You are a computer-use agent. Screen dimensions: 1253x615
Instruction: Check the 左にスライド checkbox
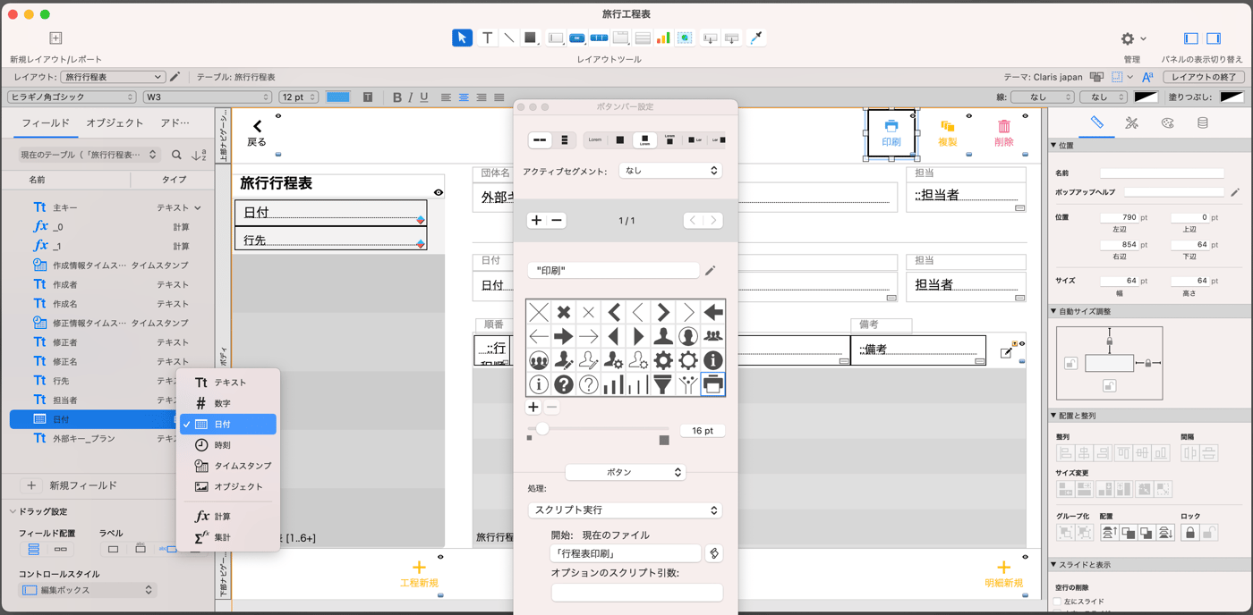click(x=1057, y=602)
